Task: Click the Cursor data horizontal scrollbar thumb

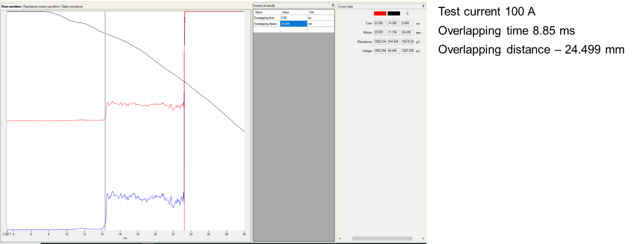Action: [382, 238]
